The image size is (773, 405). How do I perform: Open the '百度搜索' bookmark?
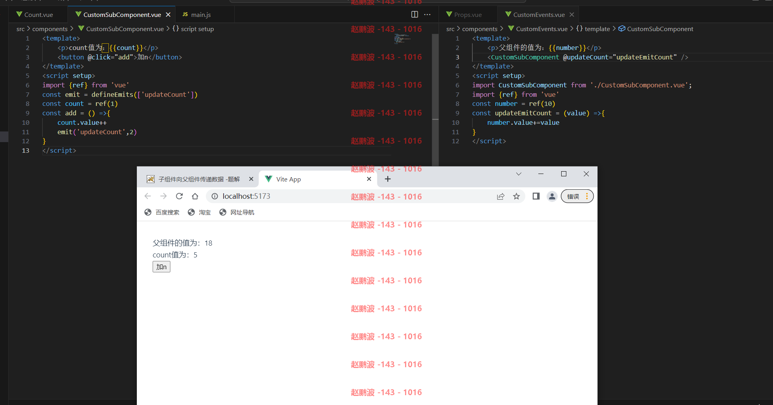coord(162,212)
